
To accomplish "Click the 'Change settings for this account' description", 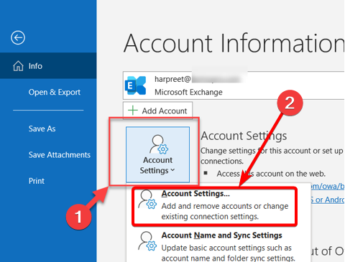I will [272, 156].
